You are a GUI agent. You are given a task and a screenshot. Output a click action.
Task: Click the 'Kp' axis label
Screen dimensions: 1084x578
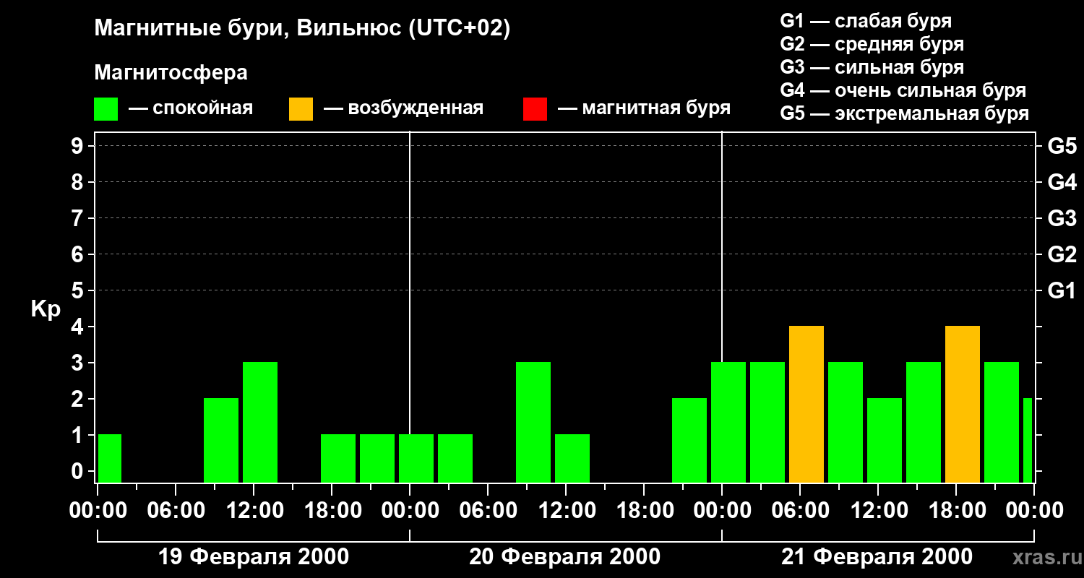(x=46, y=310)
